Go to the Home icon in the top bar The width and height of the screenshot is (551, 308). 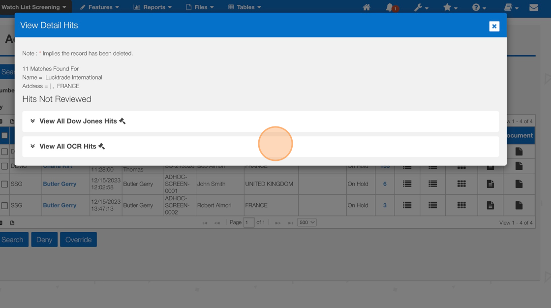point(367,7)
